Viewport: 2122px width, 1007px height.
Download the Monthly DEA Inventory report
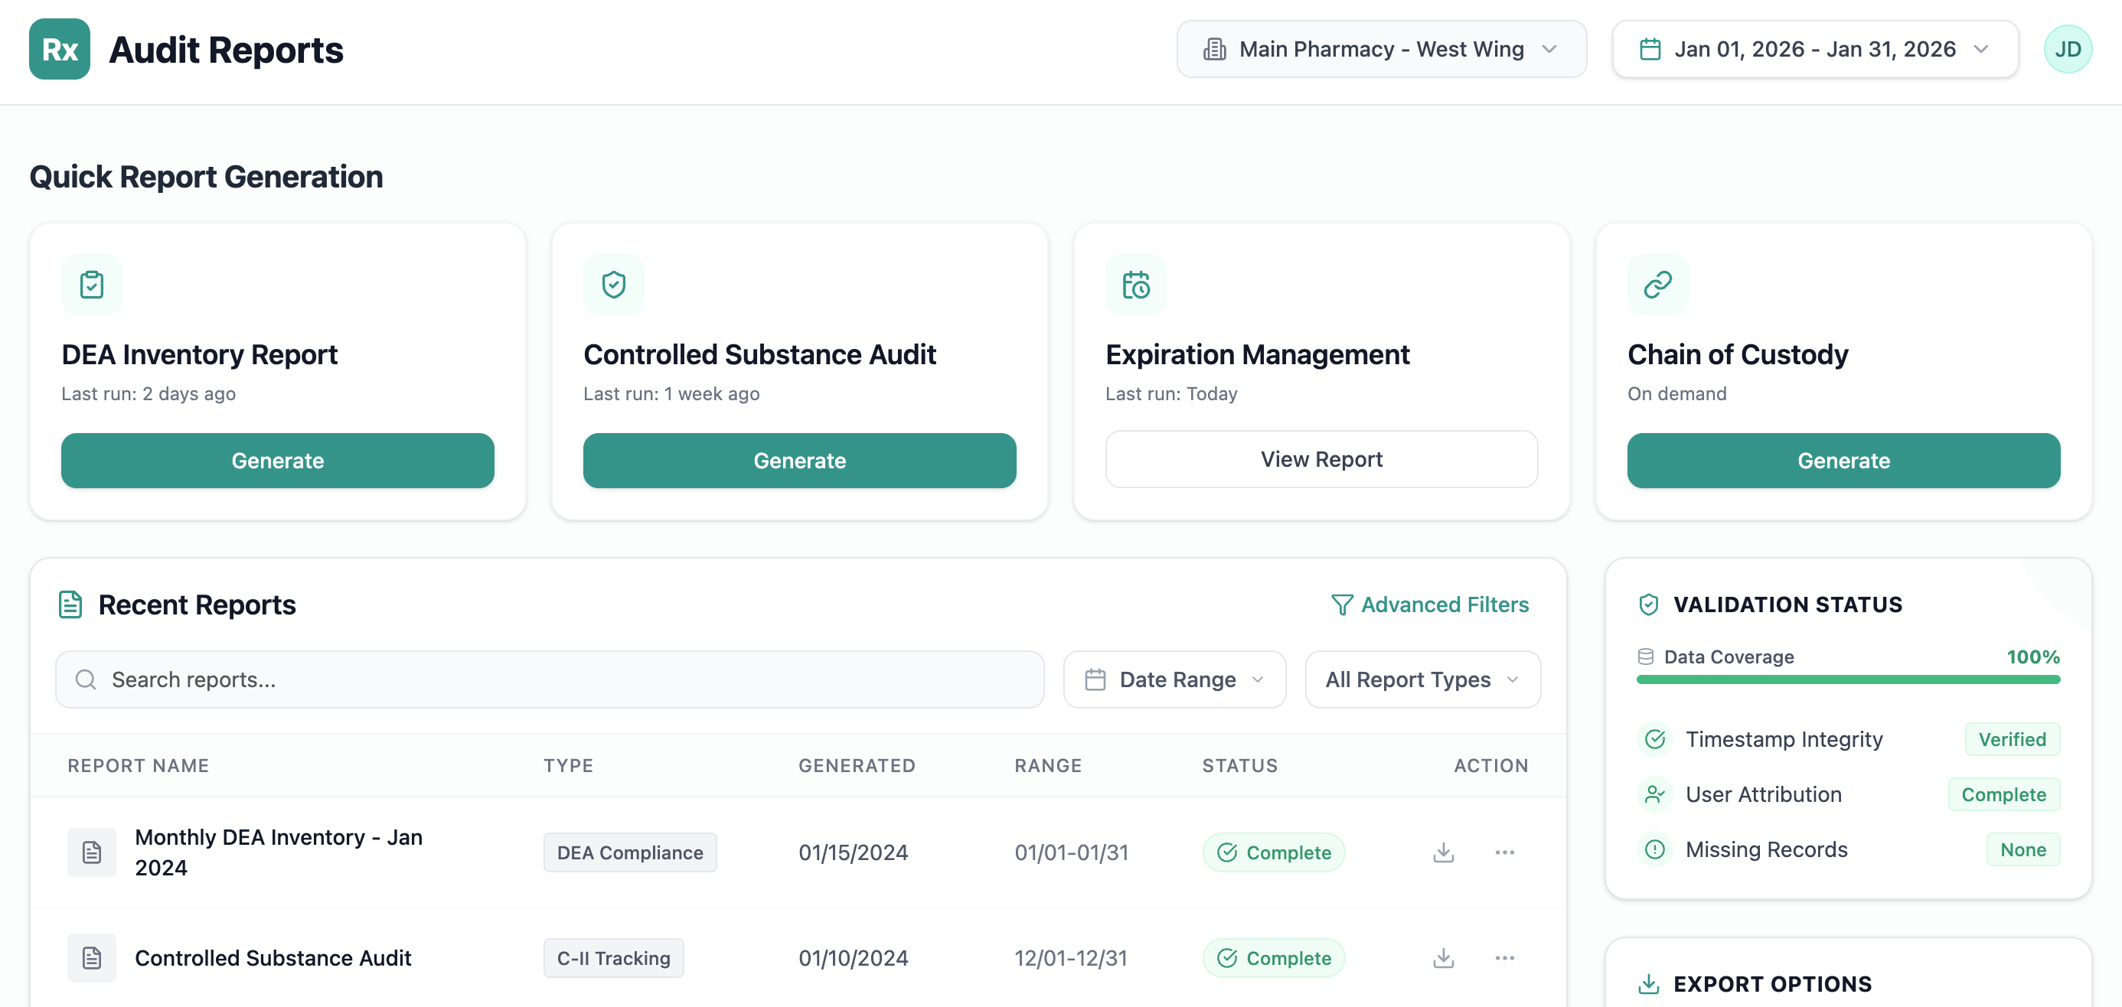coord(1443,852)
